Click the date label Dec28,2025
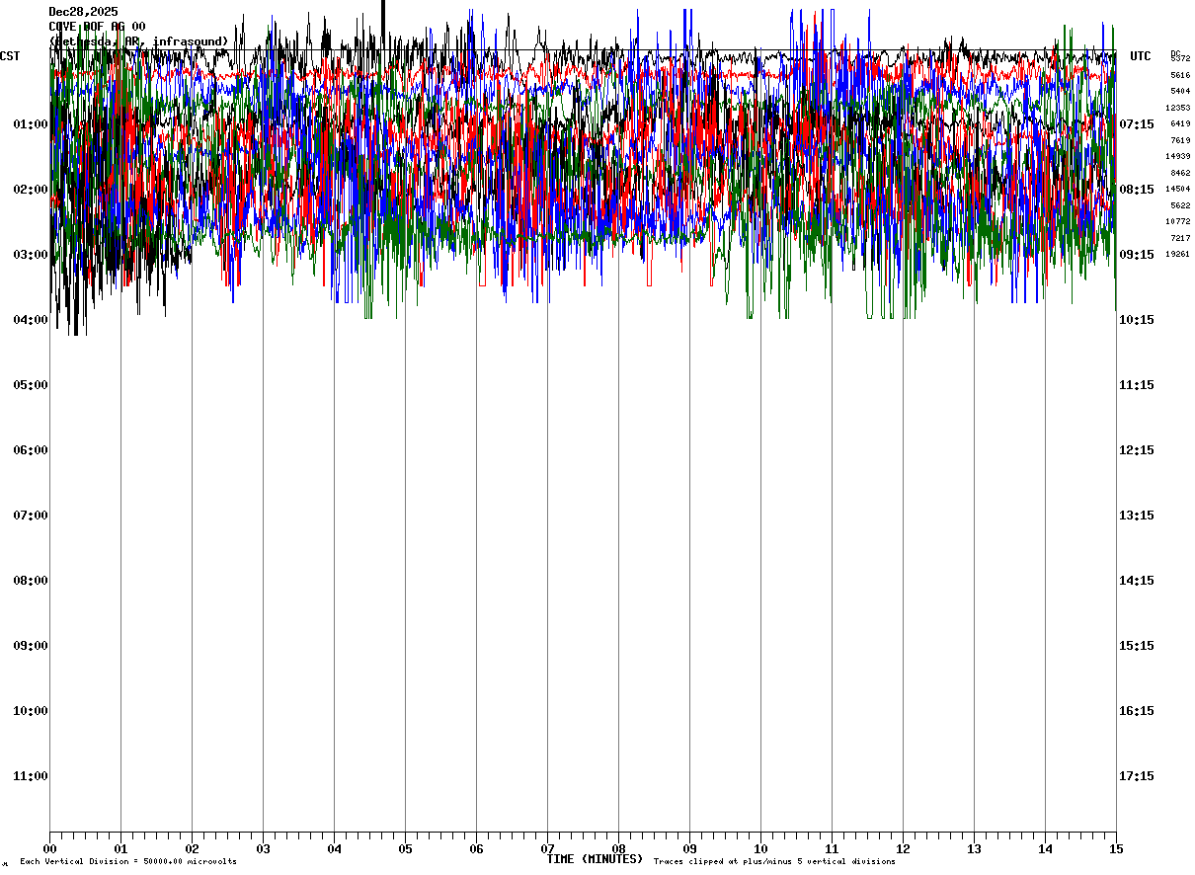The image size is (1195, 875). click(x=84, y=12)
